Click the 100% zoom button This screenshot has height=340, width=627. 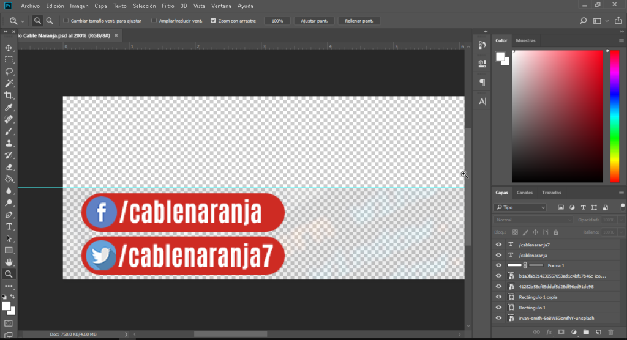pyautogui.click(x=277, y=21)
